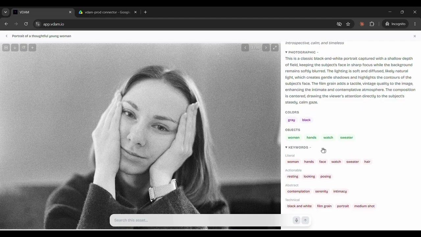Viewport: 421px width, 237px height.
Task: Click the layout split icon above the photo
Action: pyautogui.click(x=6, y=48)
